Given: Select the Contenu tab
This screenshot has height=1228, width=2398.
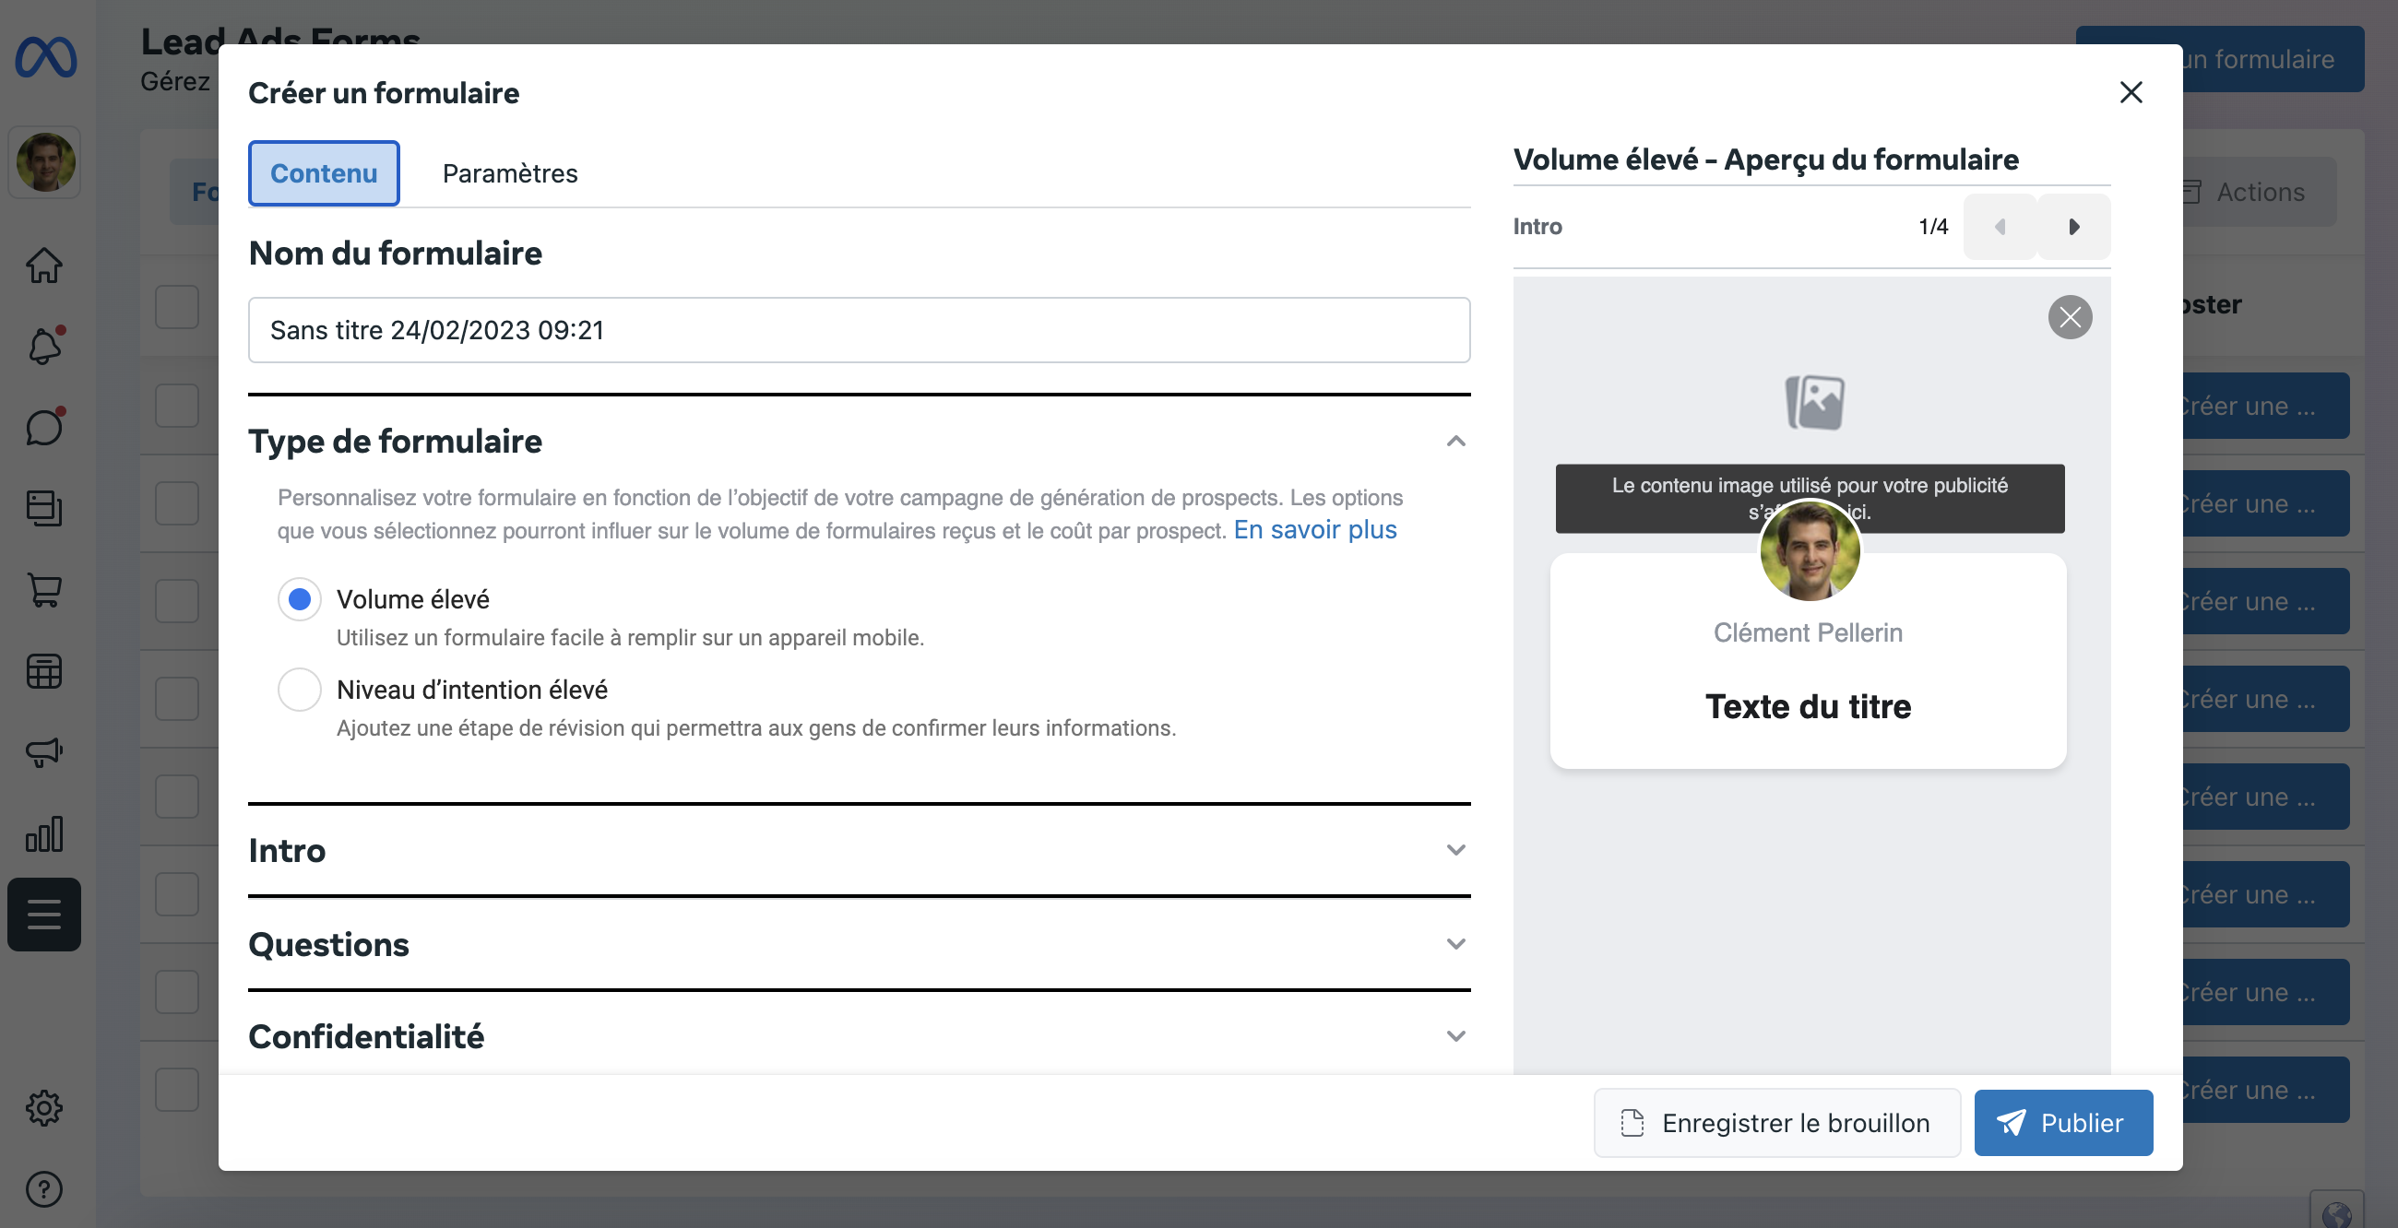Looking at the screenshot, I should (323, 173).
